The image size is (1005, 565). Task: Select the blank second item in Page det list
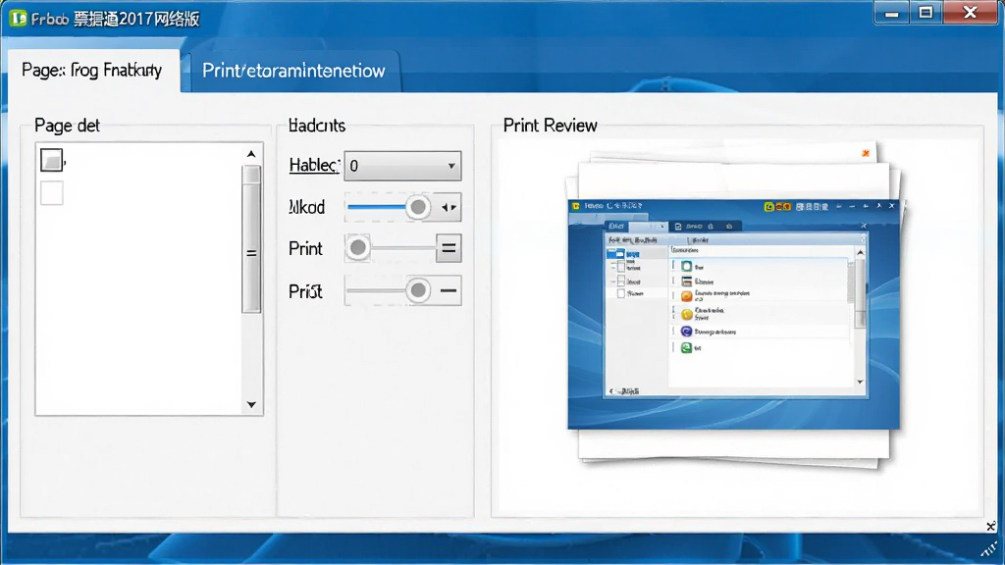point(52,193)
